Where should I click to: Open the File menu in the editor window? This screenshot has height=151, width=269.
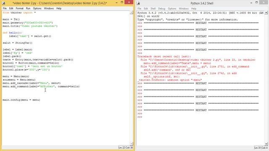point(5,8)
